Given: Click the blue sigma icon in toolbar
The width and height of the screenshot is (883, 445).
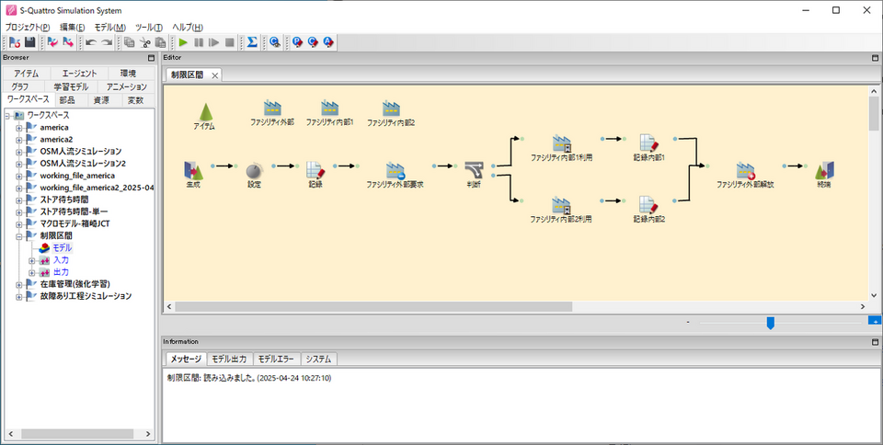Looking at the screenshot, I should point(252,42).
